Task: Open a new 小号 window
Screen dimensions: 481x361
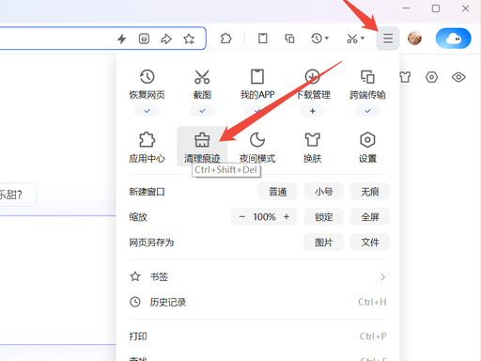Action: 323,192
